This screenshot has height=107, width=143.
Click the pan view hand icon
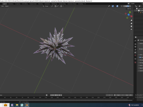[x=131, y=23]
